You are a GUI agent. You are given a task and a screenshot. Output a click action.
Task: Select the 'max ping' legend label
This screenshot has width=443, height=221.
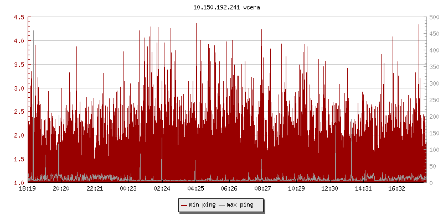[240, 205]
